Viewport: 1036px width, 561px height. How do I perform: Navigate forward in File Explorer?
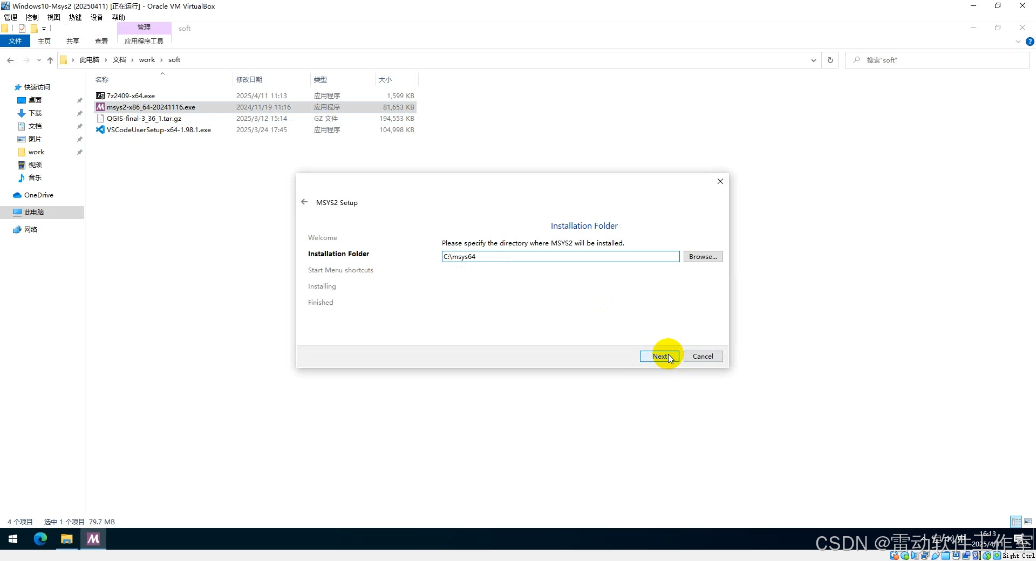[26, 60]
